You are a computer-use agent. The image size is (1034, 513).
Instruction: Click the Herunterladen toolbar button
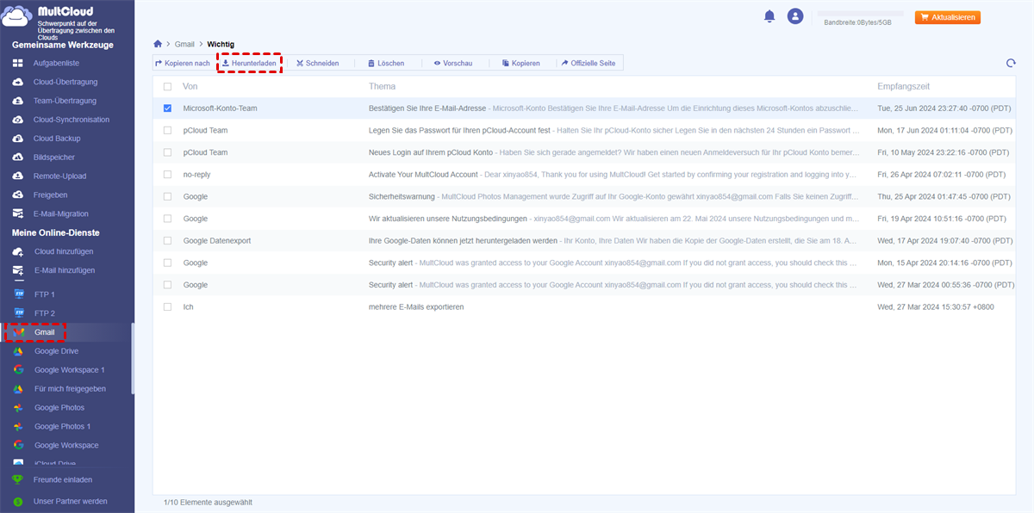coord(249,63)
